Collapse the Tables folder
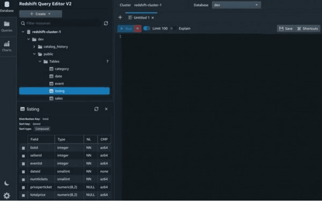Image resolution: width=322 pixels, height=201 pixels. tap(40, 61)
